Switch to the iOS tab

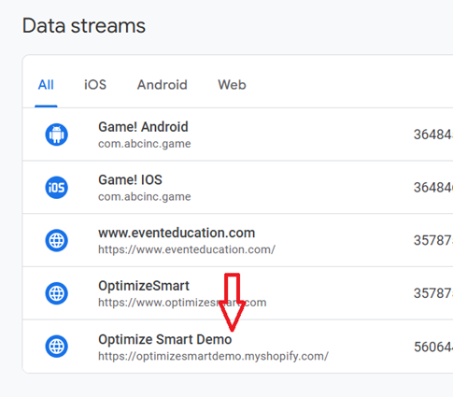pos(95,85)
